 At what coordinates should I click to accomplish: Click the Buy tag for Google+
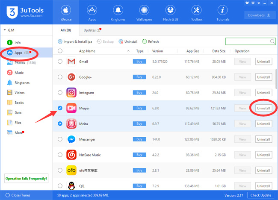(139, 77)
